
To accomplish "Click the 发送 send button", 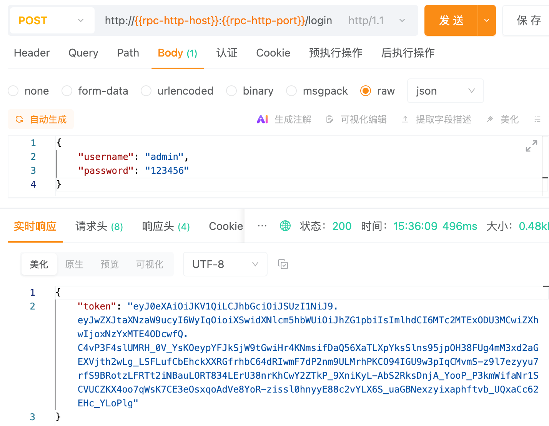I will coord(451,20).
